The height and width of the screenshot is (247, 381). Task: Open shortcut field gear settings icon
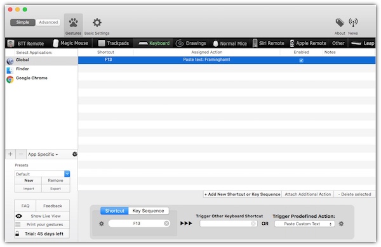(102, 224)
